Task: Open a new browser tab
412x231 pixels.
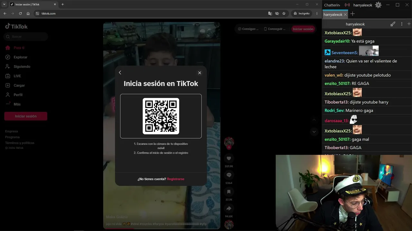Action: point(62,4)
